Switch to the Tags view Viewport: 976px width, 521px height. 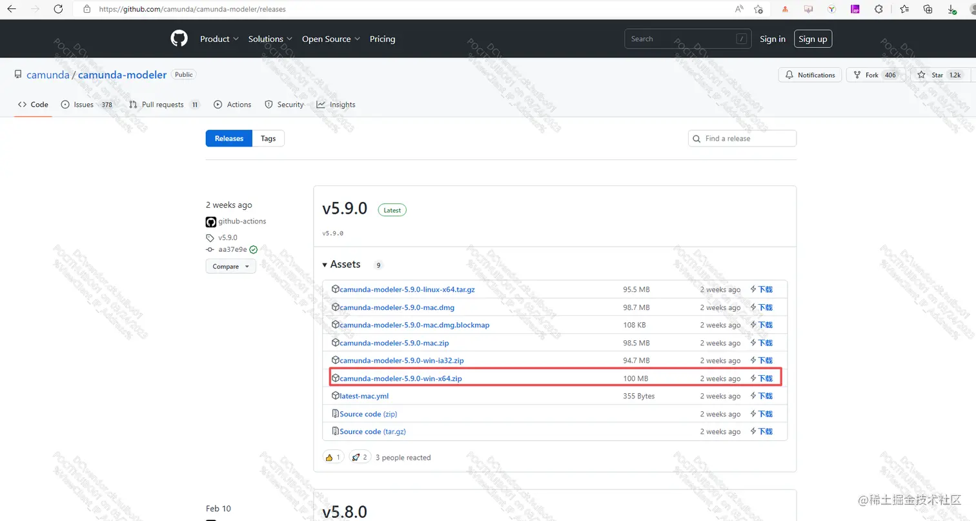point(269,139)
